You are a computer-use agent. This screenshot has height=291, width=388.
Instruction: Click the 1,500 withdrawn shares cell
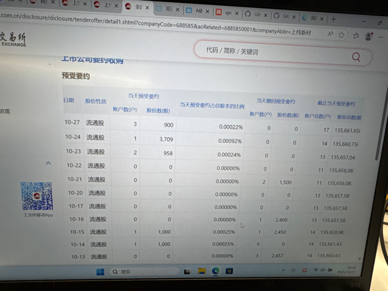[286, 182]
